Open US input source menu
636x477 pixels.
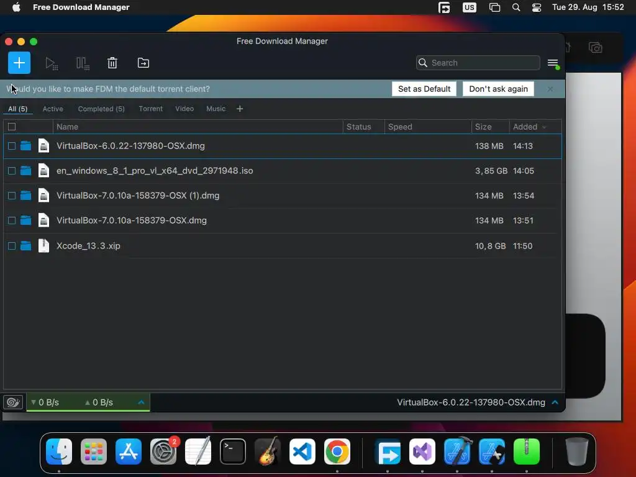coord(470,7)
